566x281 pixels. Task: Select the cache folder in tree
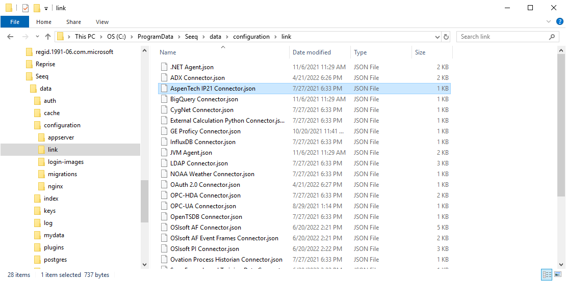pyautogui.click(x=52, y=113)
